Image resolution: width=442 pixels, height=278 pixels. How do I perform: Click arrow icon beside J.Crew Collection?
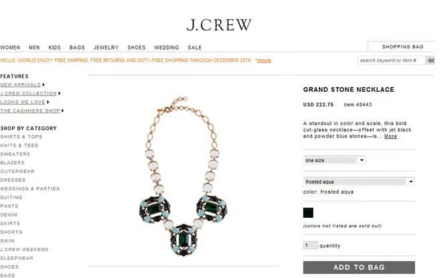(x=60, y=93)
